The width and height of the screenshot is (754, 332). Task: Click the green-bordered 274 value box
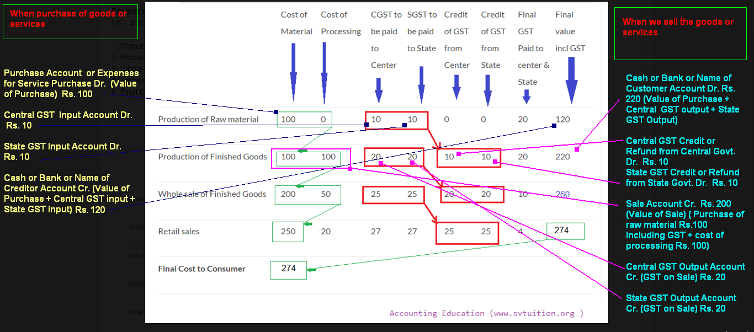point(564,231)
